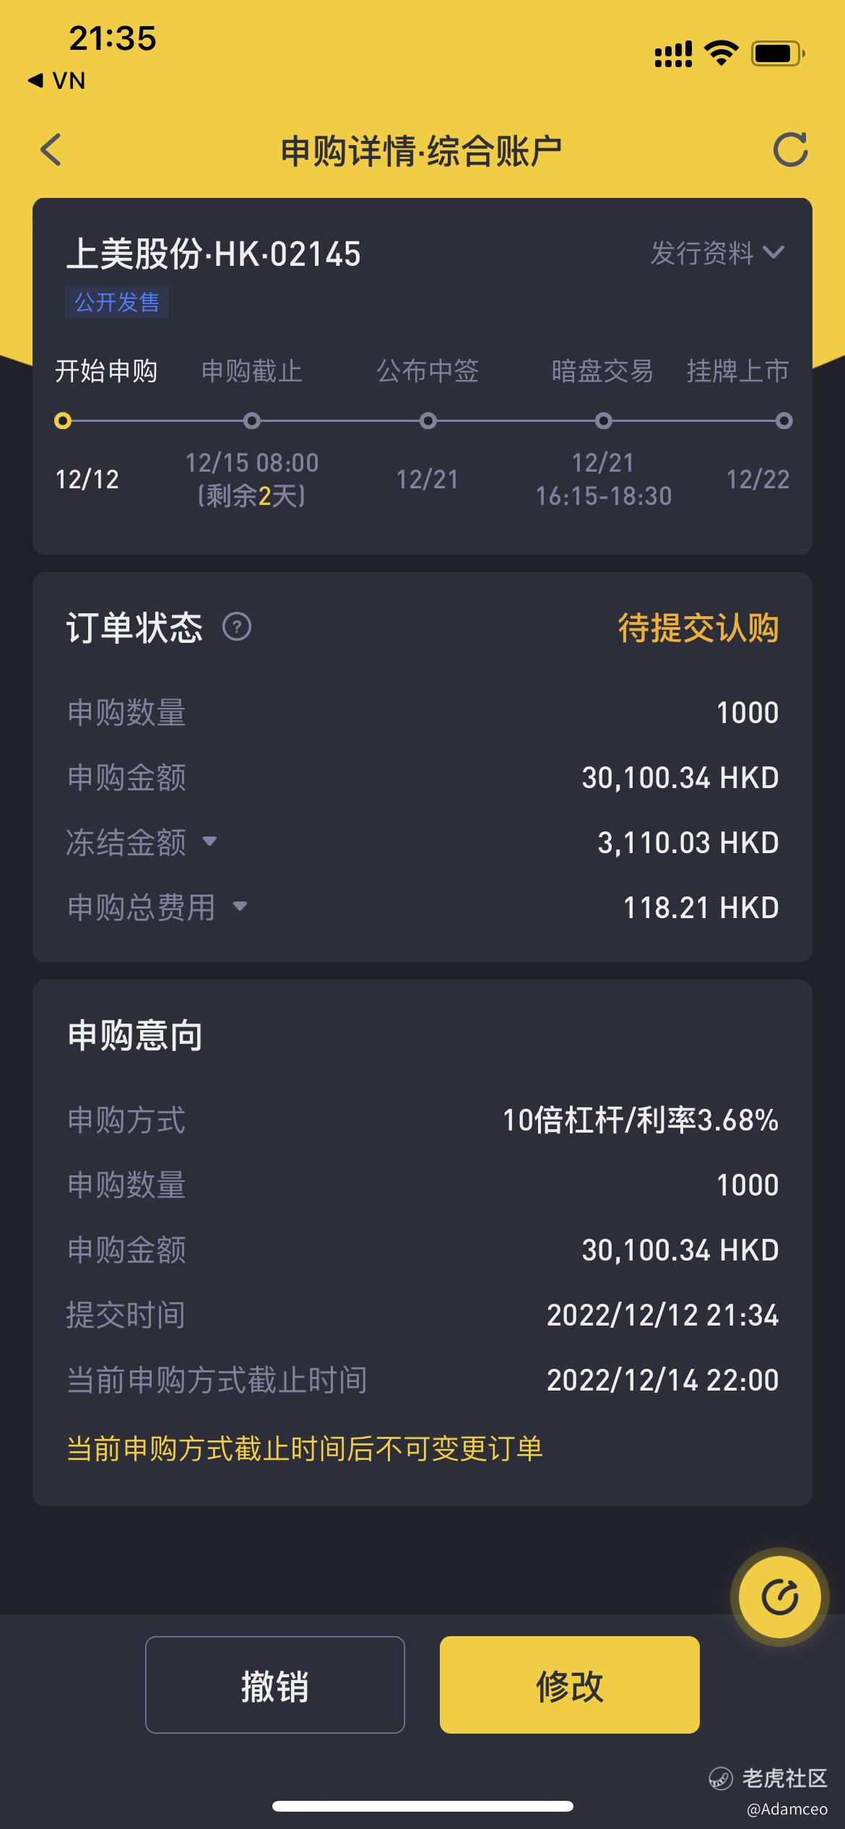Open the order status help icon
Viewport: 845px width, 1829px height.
tap(237, 627)
